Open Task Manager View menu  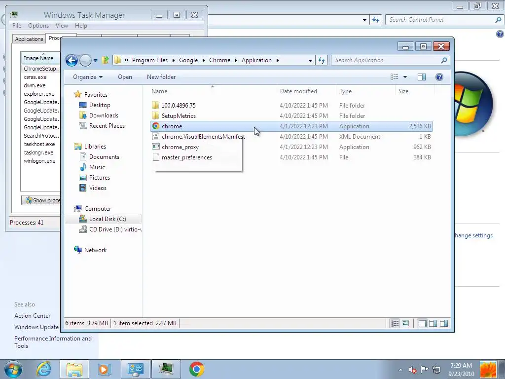point(62,26)
